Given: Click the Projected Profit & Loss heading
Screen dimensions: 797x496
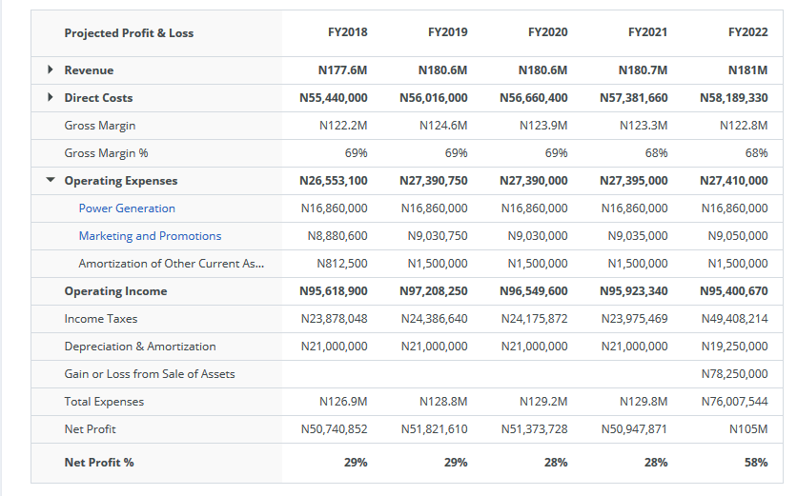Looking at the screenshot, I should [129, 33].
